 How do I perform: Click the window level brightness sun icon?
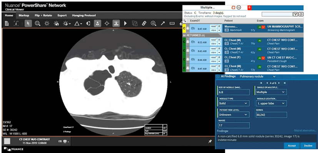point(47,23)
